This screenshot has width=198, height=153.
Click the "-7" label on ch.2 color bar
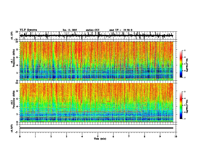tap(184, 119)
